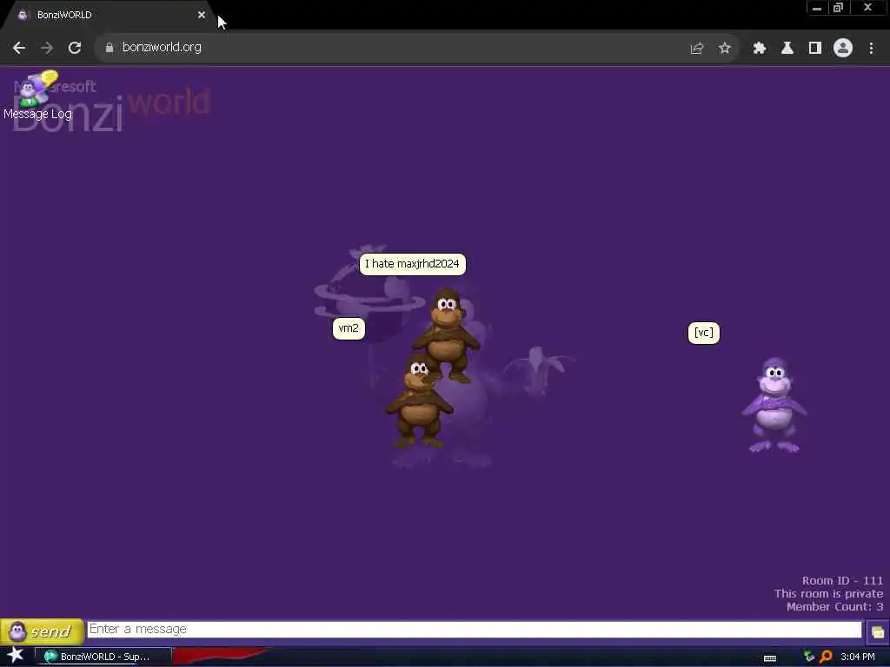
Task: Click the 3:04 PM clock
Action: [858, 657]
